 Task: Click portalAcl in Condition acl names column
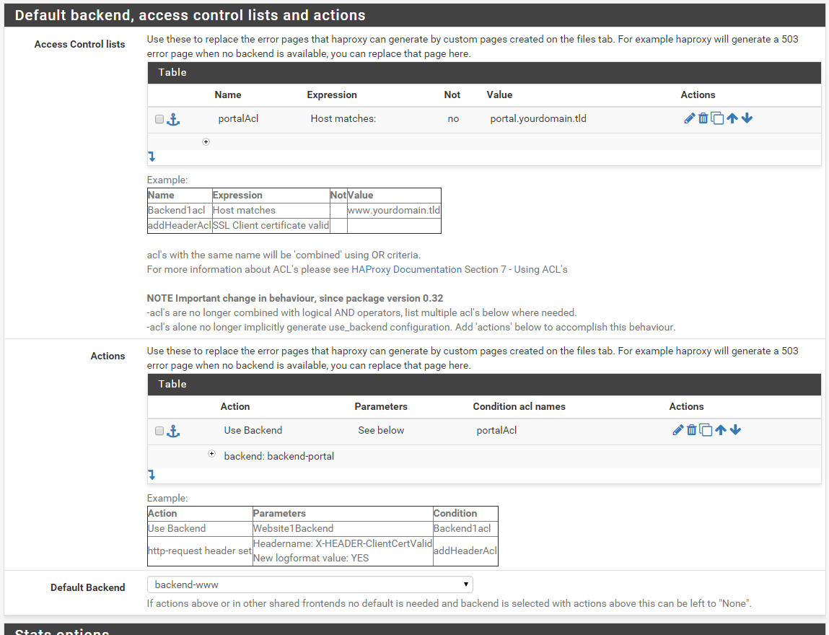(x=496, y=430)
